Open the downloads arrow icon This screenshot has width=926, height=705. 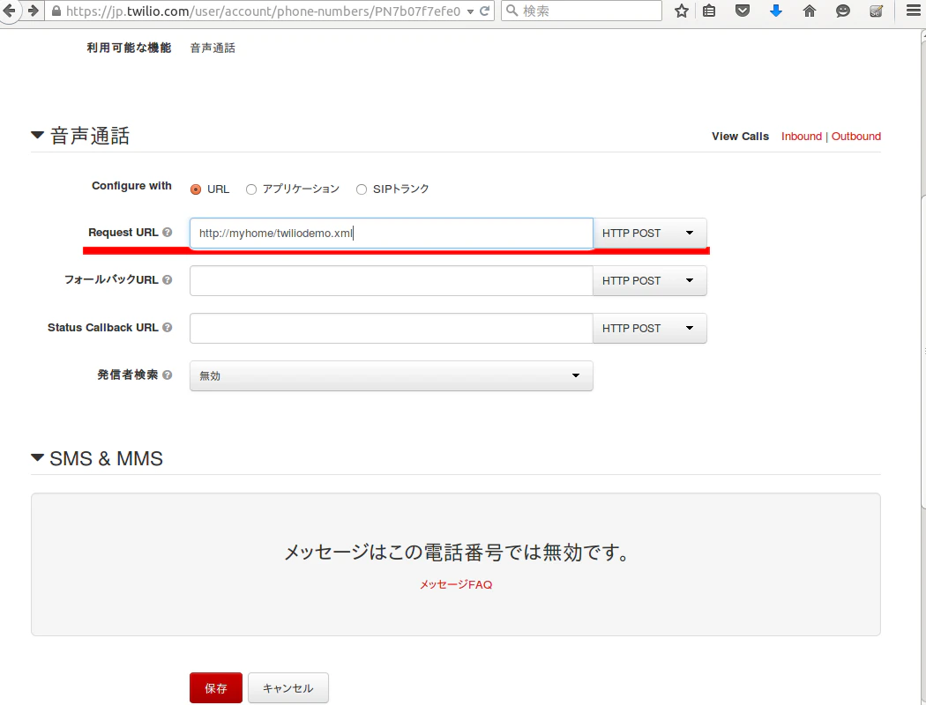pyautogui.click(x=776, y=11)
